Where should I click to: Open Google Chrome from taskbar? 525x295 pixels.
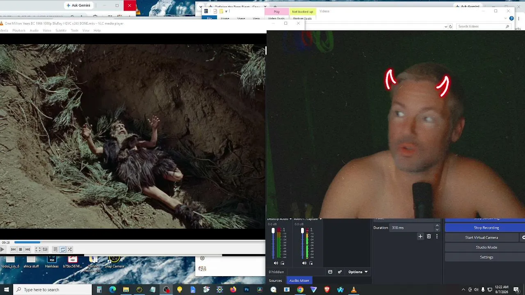[x=300, y=290]
